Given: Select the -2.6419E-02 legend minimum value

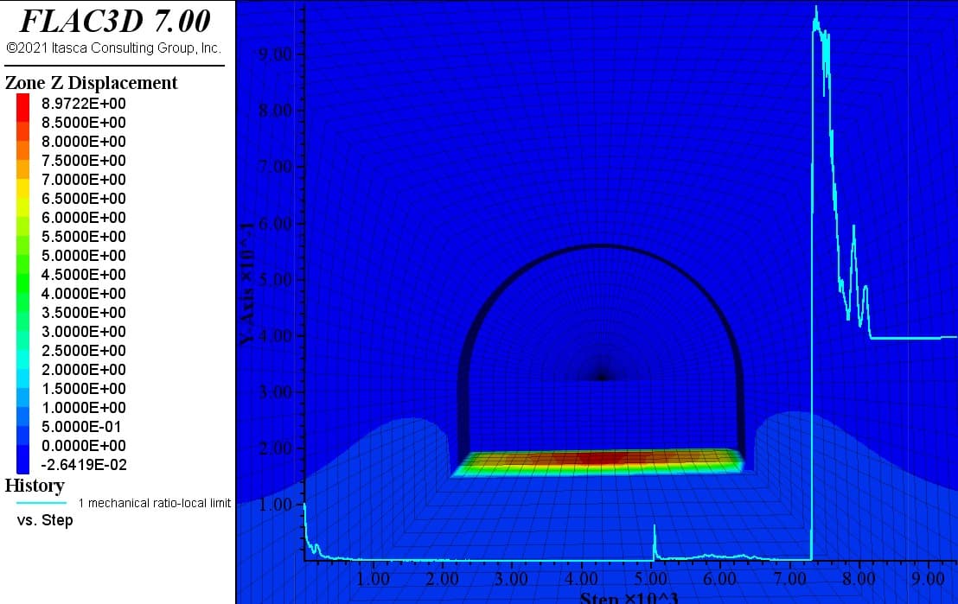Looking at the screenshot, I should [x=84, y=464].
